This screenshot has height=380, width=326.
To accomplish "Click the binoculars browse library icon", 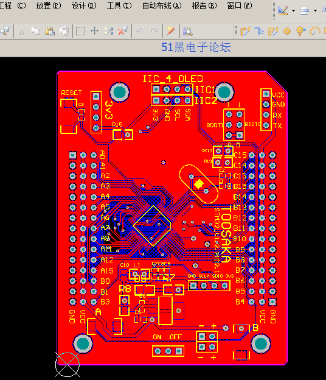I will (187, 31).
